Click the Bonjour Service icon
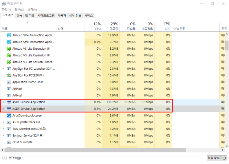 click(x=9, y=136)
